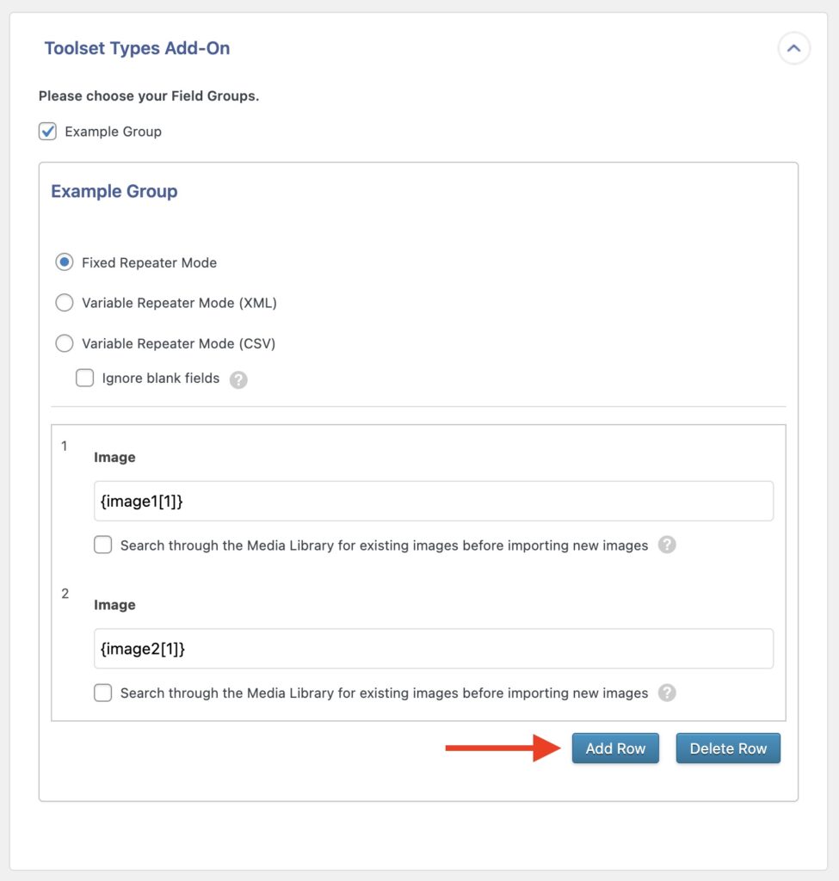Click the help icon beside row 1 checkbox

(x=667, y=545)
